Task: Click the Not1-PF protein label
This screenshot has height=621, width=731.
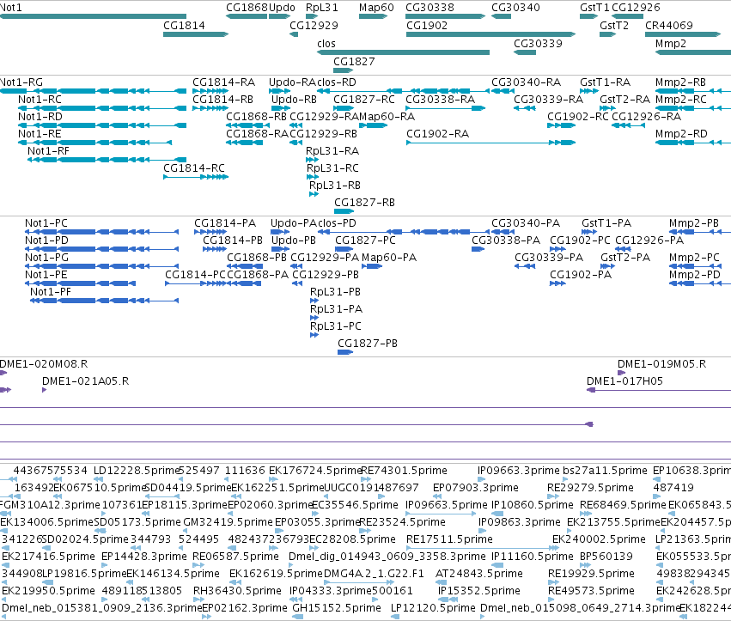Action: tap(51, 292)
